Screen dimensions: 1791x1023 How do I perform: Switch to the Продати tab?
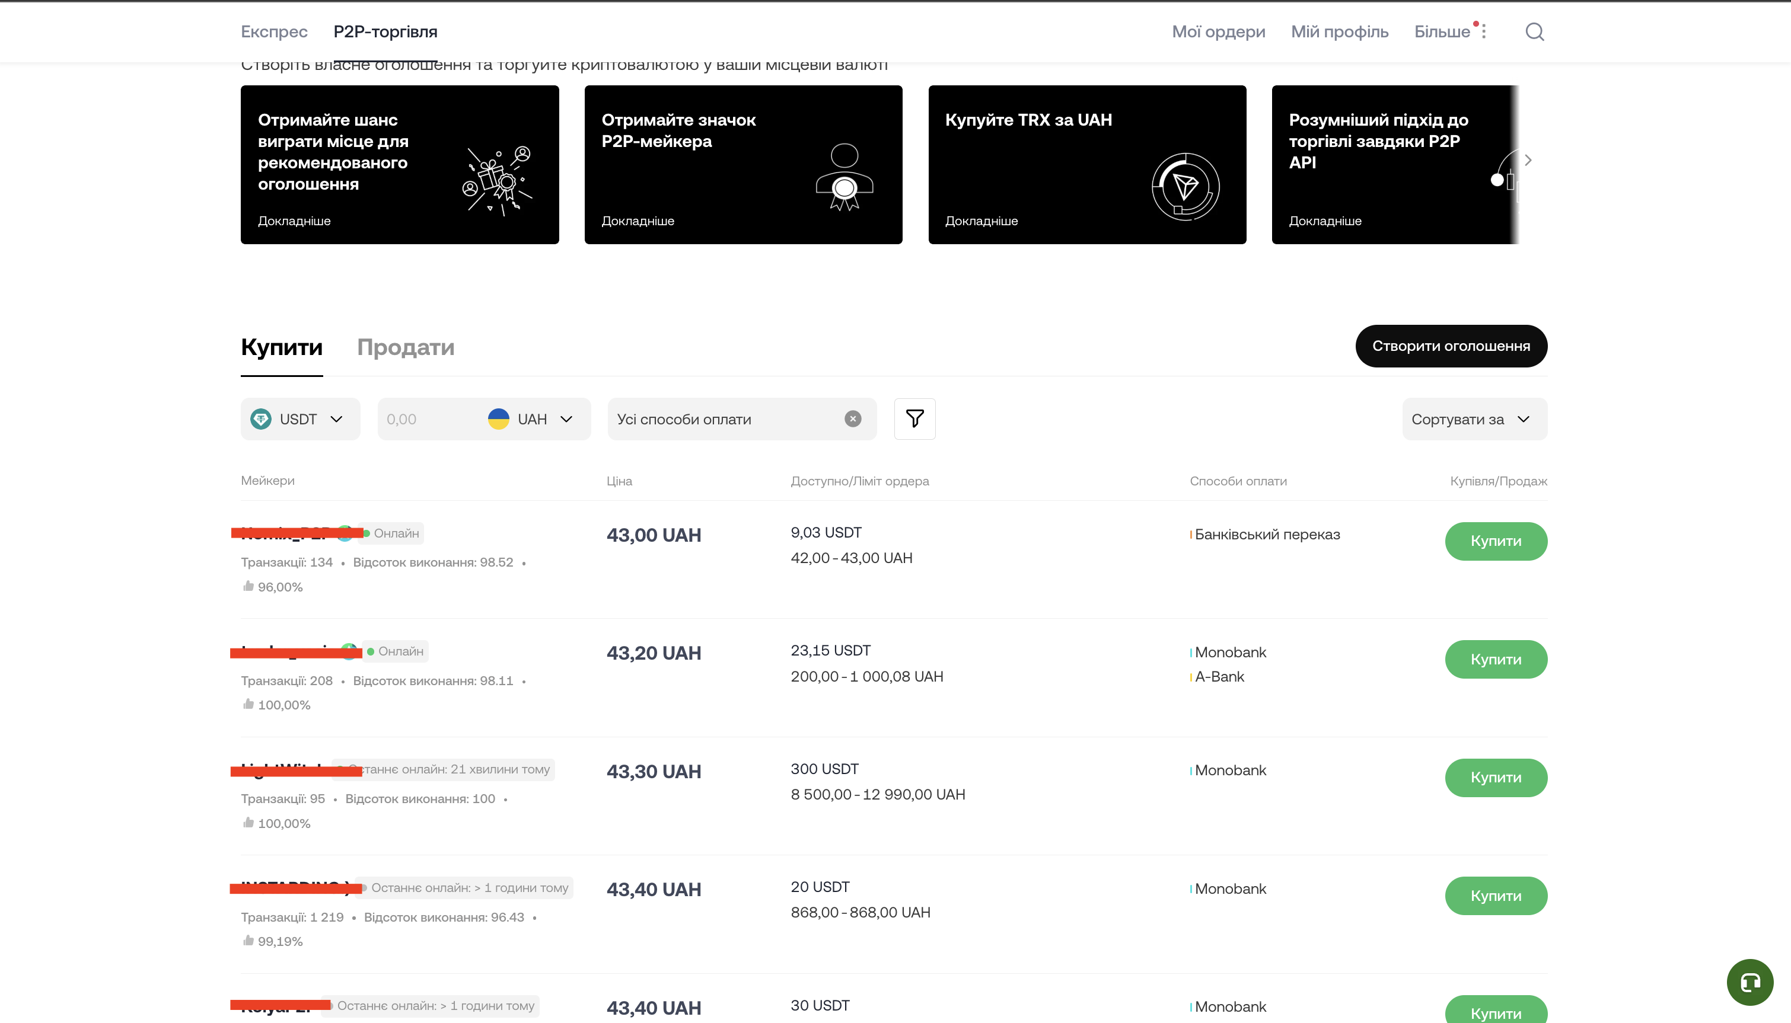click(406, 347)
